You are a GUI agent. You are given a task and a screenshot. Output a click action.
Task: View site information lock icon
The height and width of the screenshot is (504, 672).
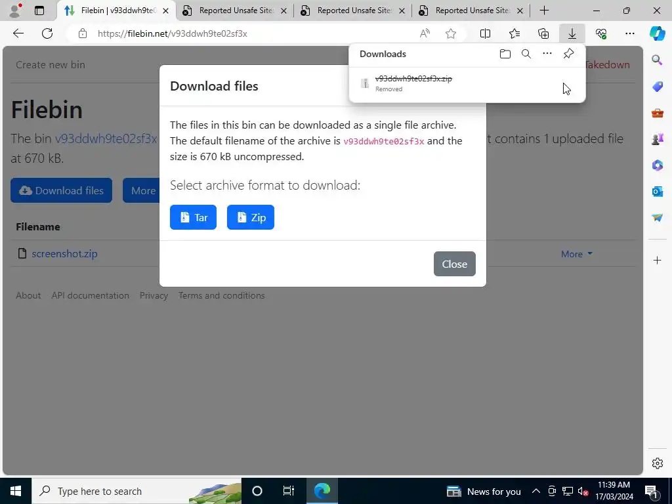click(x=83, y=33)
